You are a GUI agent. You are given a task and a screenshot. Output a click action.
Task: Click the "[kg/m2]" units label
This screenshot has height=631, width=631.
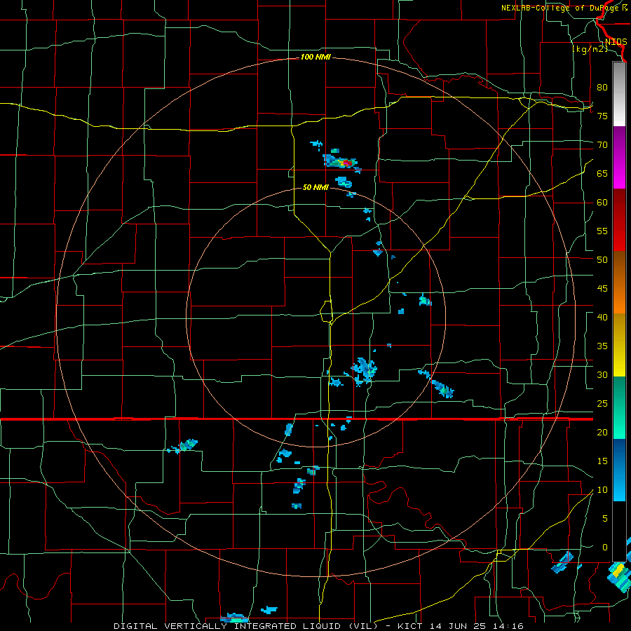[x=590, y=49]
